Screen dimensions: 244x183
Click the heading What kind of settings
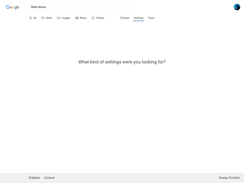[x=122, y=62]
